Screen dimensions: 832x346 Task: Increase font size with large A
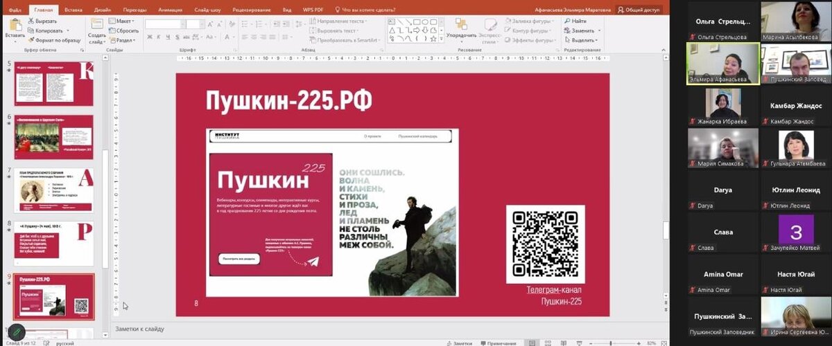pyautogui.click(x=209, y=25)
